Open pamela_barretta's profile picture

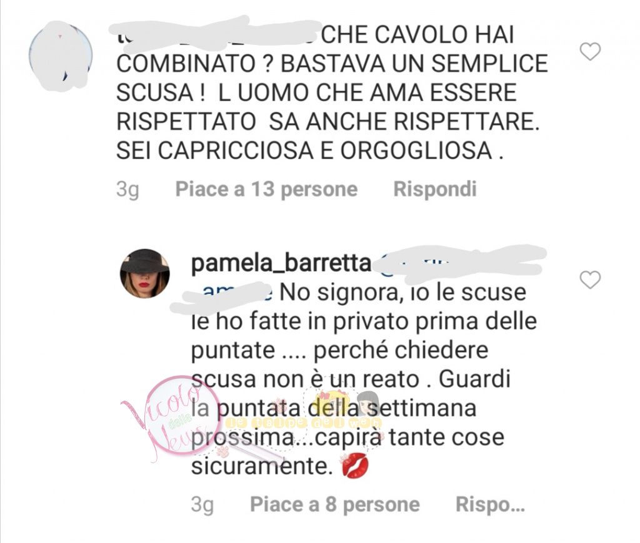click(144, 273)
